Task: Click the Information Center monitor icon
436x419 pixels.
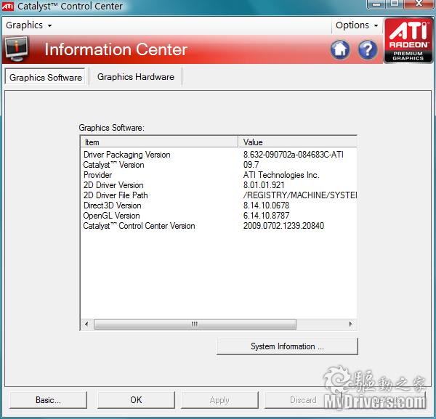Action: [x=17, y=49]
